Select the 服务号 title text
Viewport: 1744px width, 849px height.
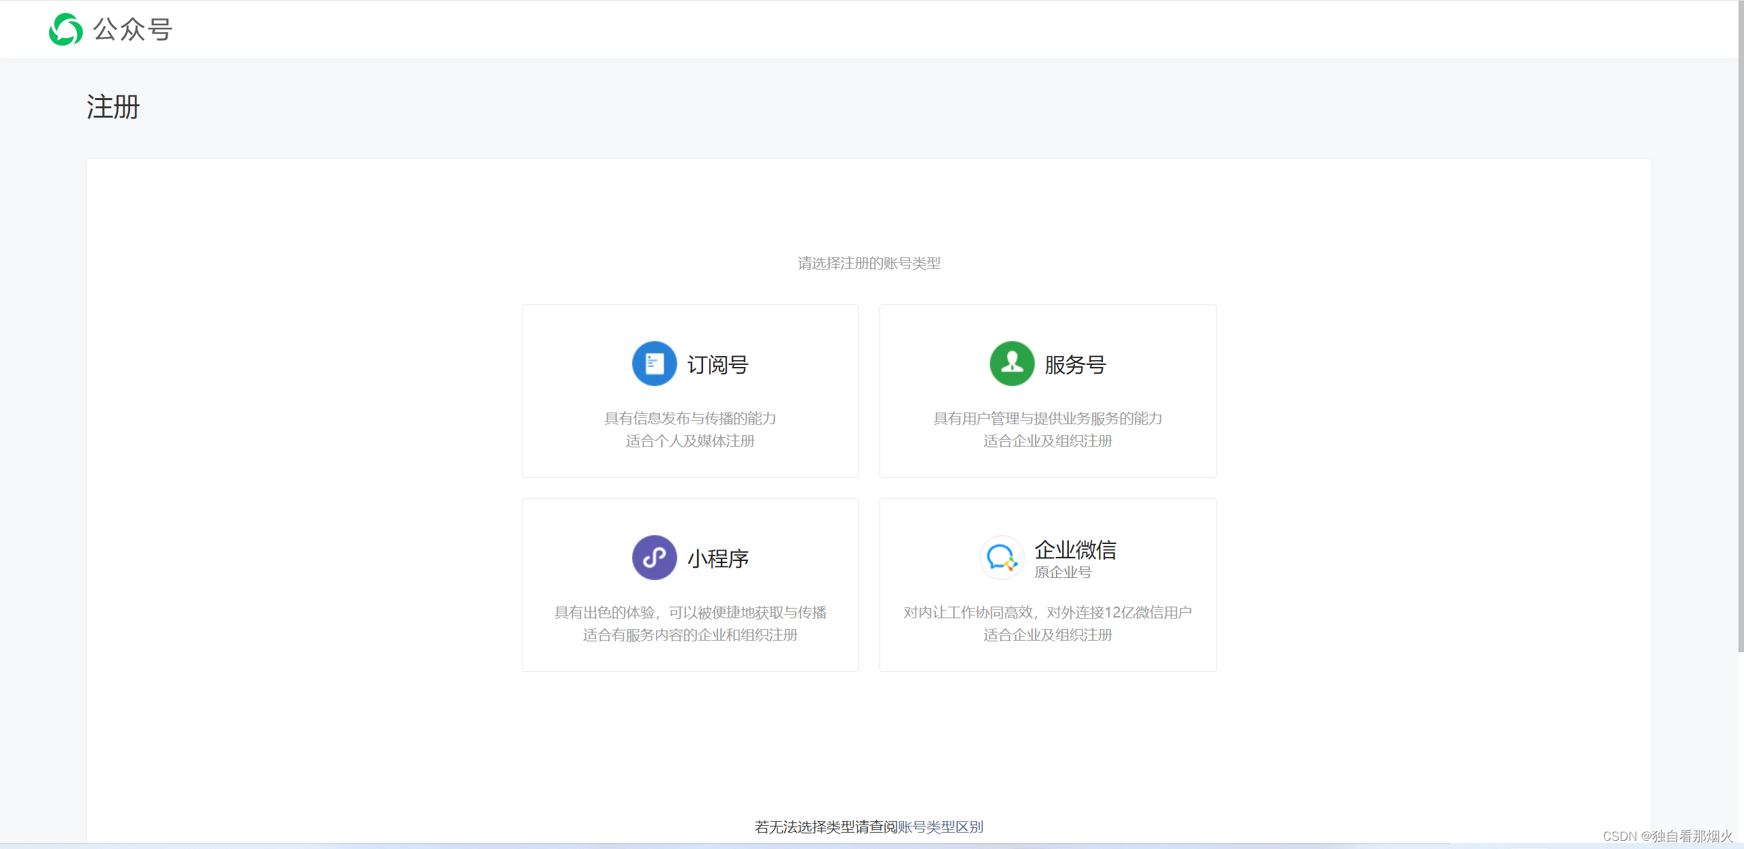pyautogui.click(x=1075, y=365)
